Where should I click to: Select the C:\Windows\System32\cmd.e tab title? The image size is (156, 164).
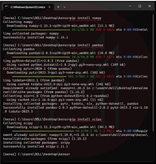[28, 7]
